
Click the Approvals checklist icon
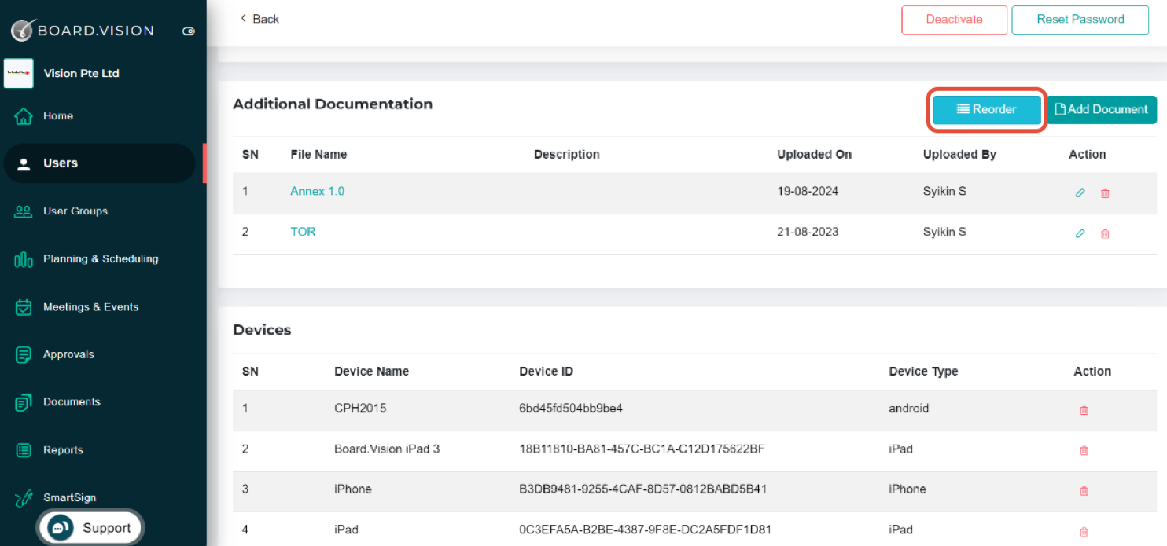tap(24, 355)
